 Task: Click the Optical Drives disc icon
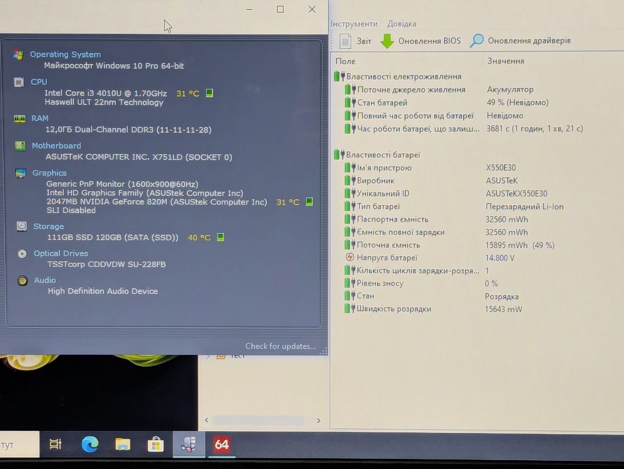pos(22,253)
